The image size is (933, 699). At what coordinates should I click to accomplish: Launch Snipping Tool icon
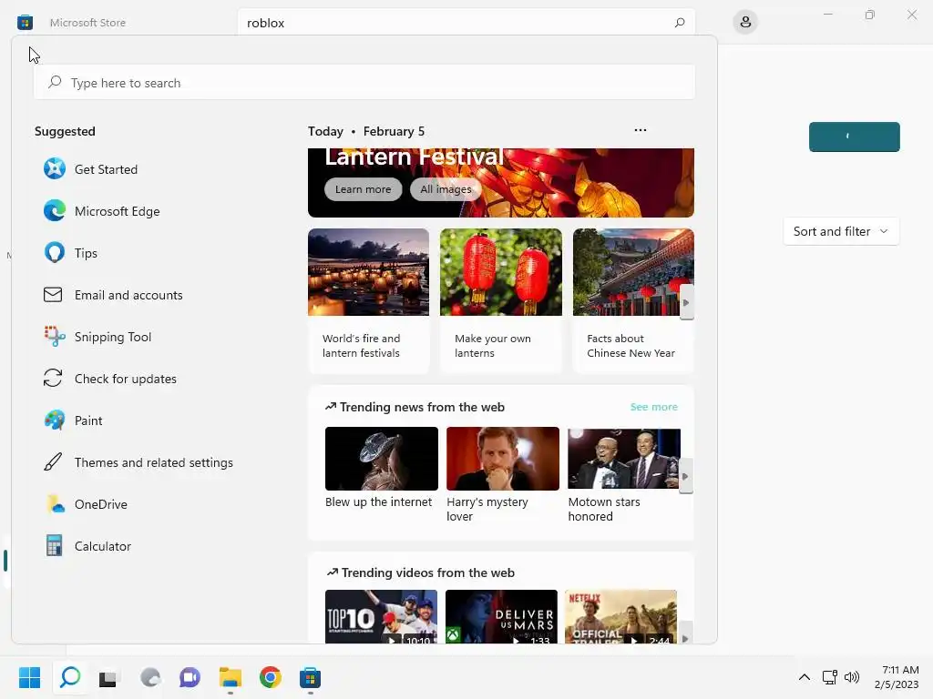coord(54,337)
